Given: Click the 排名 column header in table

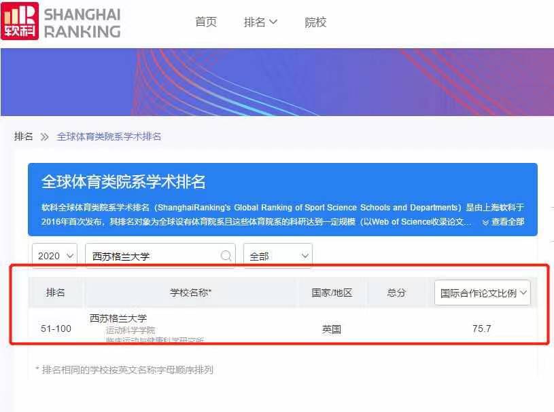Looking at the screenshot, I should pyautogui.click(x=56, y=293).
